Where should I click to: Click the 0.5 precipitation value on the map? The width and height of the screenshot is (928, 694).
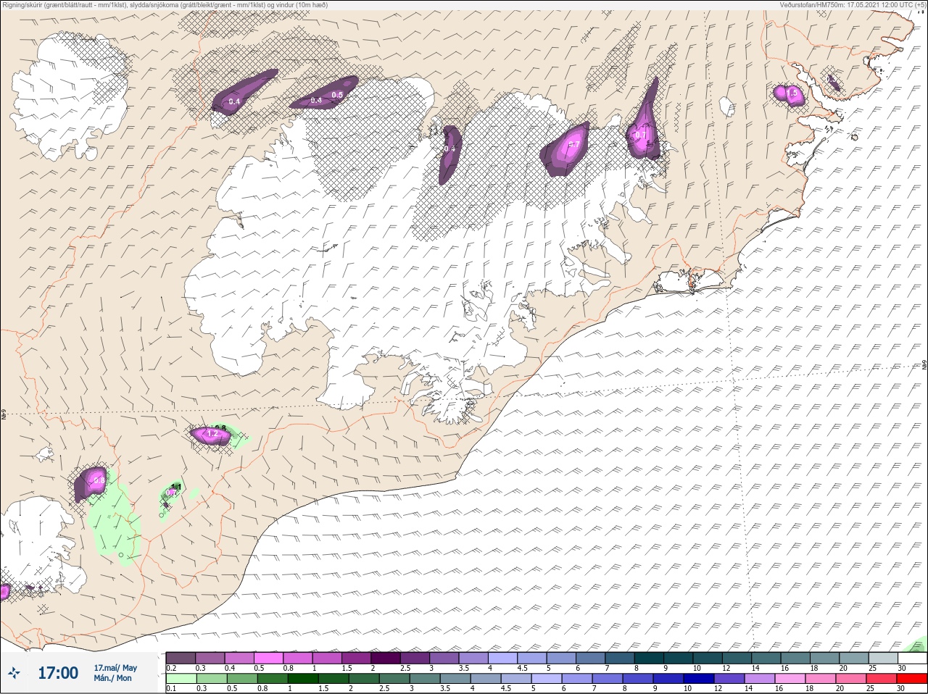coord(337,95)
